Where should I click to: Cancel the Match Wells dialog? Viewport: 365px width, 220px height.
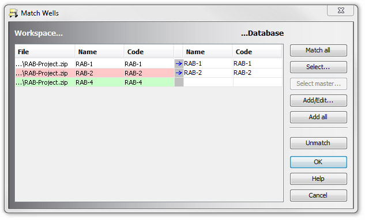(318, 195)
